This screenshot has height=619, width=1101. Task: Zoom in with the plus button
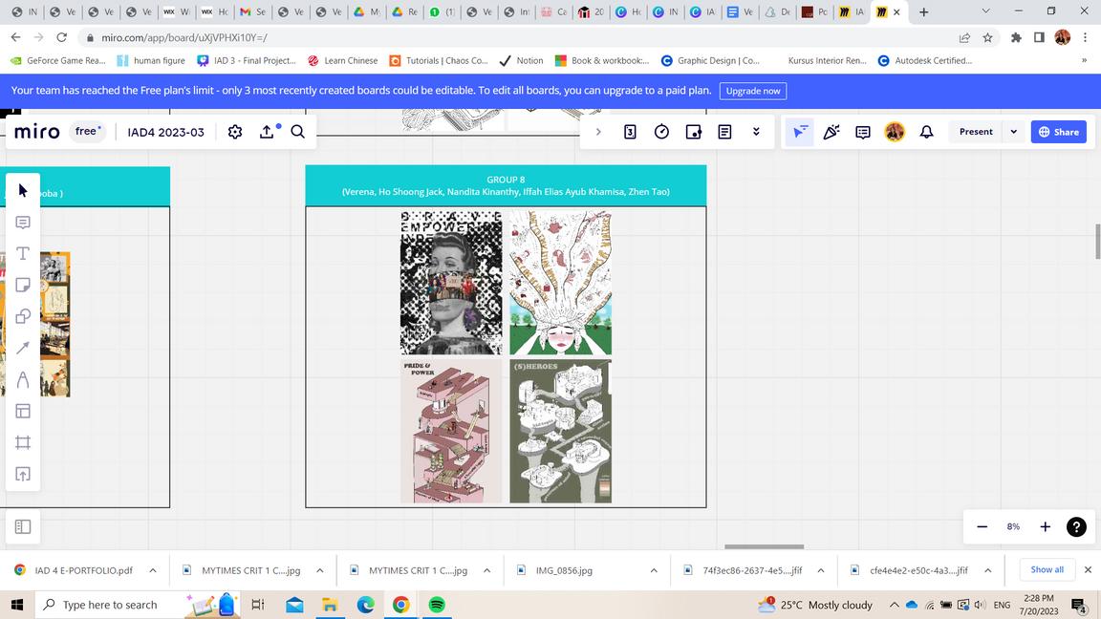1045,527
